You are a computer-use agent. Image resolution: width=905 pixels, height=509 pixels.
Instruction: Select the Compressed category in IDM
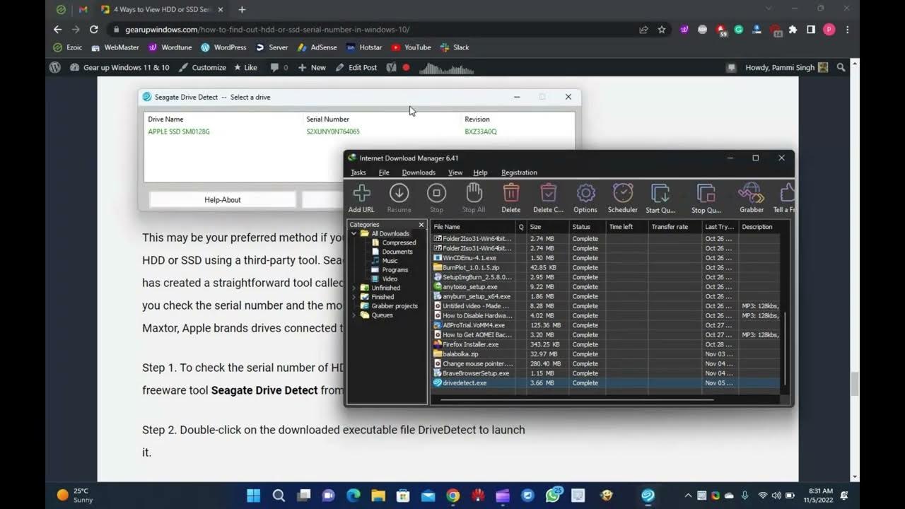394,242
